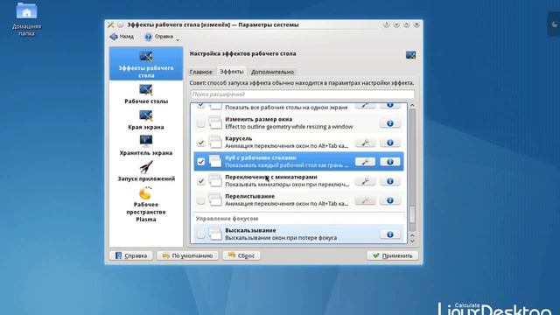This screenshot has width=560, height=315.
Task: Uncheck Куб с рабочими столами effect
Action: 200,162
